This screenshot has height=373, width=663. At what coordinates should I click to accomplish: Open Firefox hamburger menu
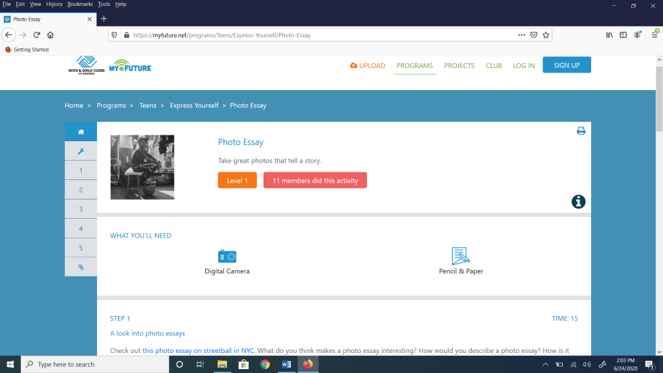[x=655, y=35]
